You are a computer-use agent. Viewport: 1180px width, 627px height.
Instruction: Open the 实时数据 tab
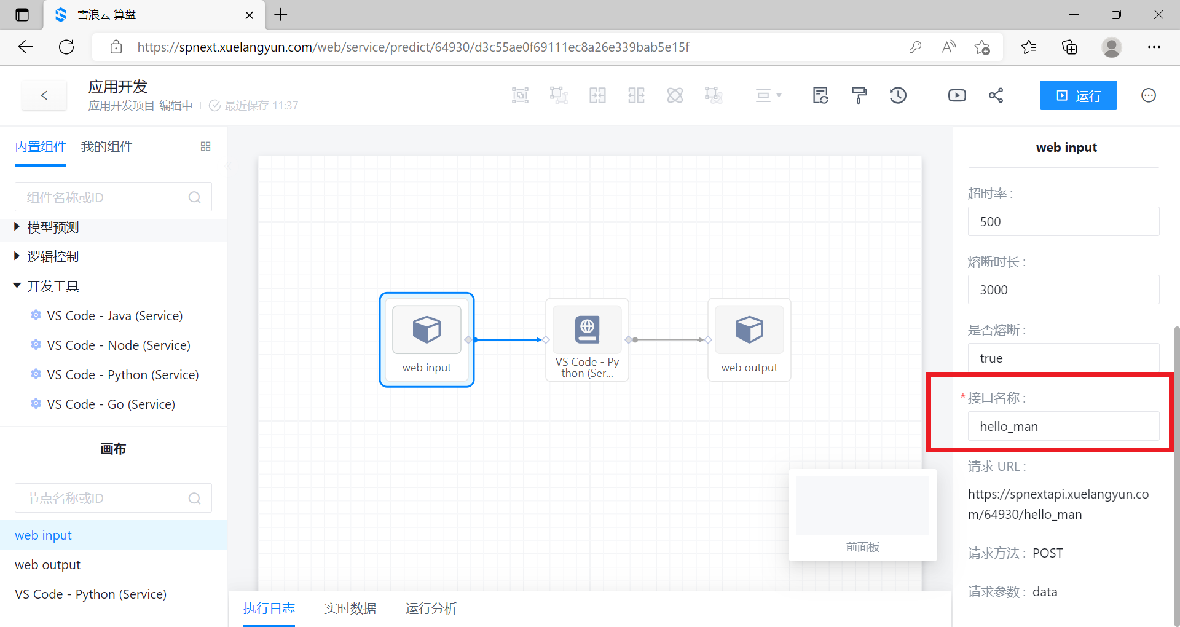click(350, 609)
